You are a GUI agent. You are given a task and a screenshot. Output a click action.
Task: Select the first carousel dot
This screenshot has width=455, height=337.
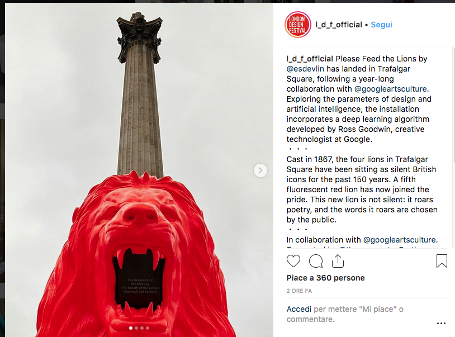click(x=131, y=328)
